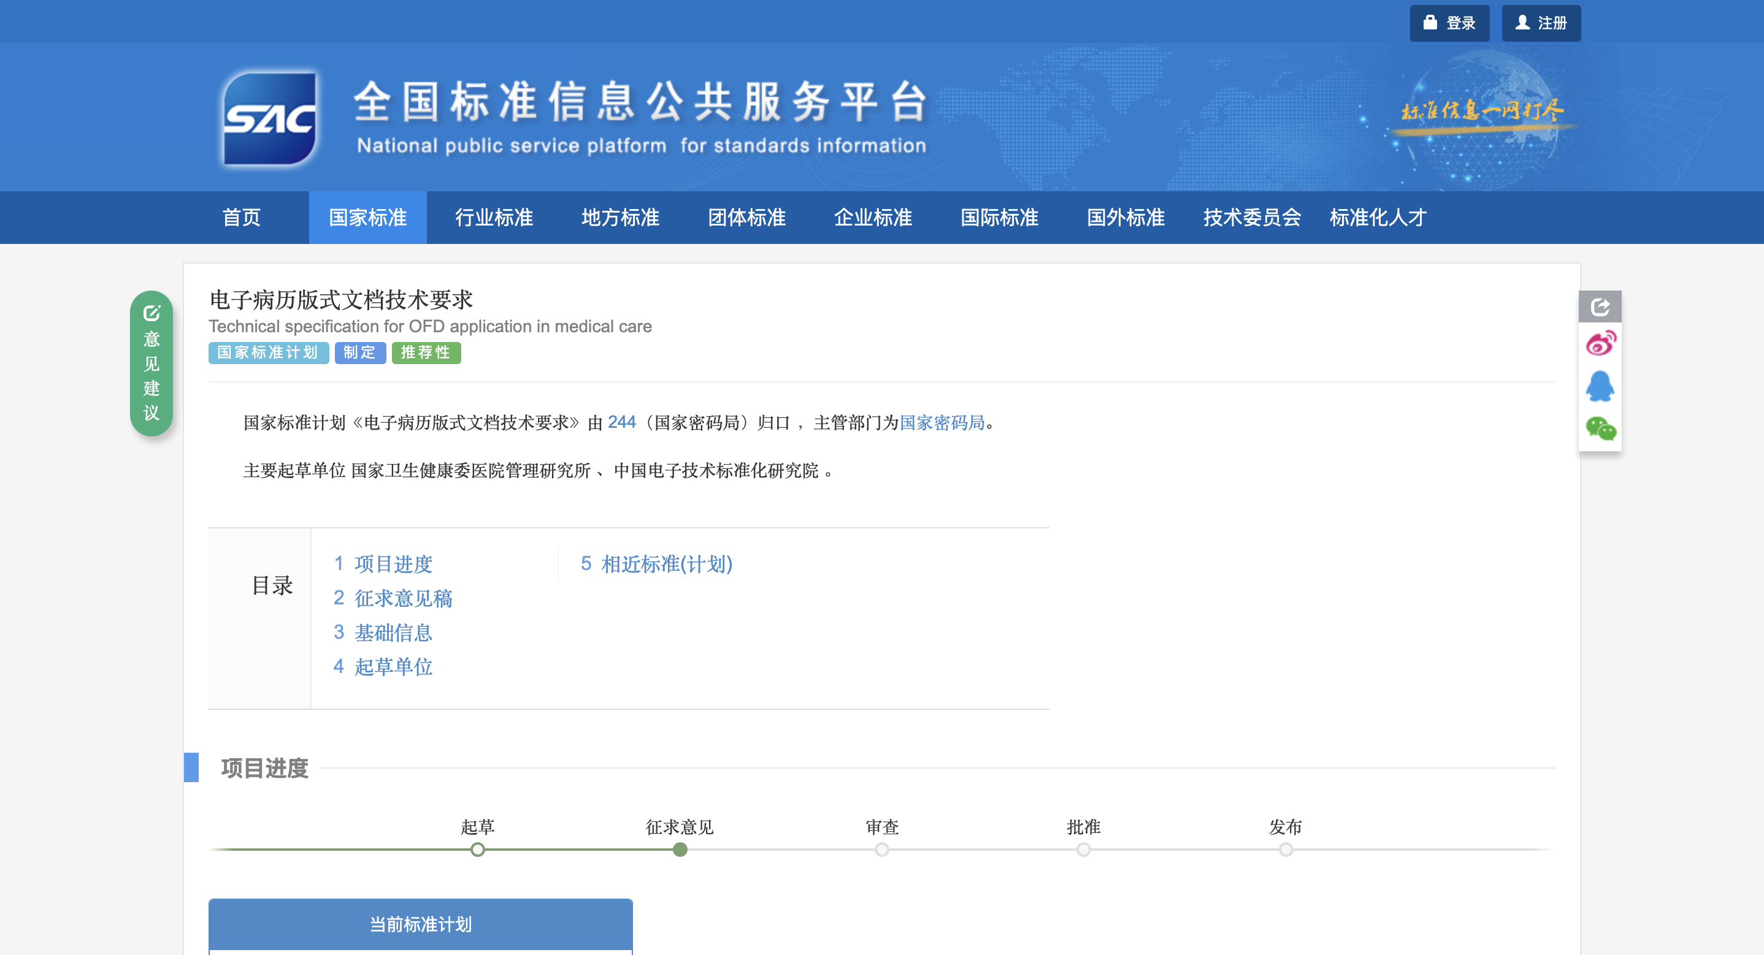Jump to 相近标准(计划) contents entry
This screenshot has width=1764, height=955.
pos(666,563)
